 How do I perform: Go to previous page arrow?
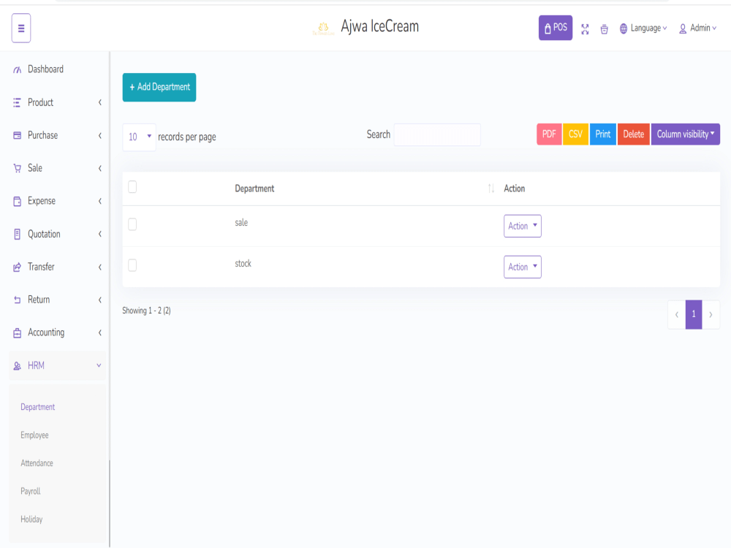pos(676,314)
